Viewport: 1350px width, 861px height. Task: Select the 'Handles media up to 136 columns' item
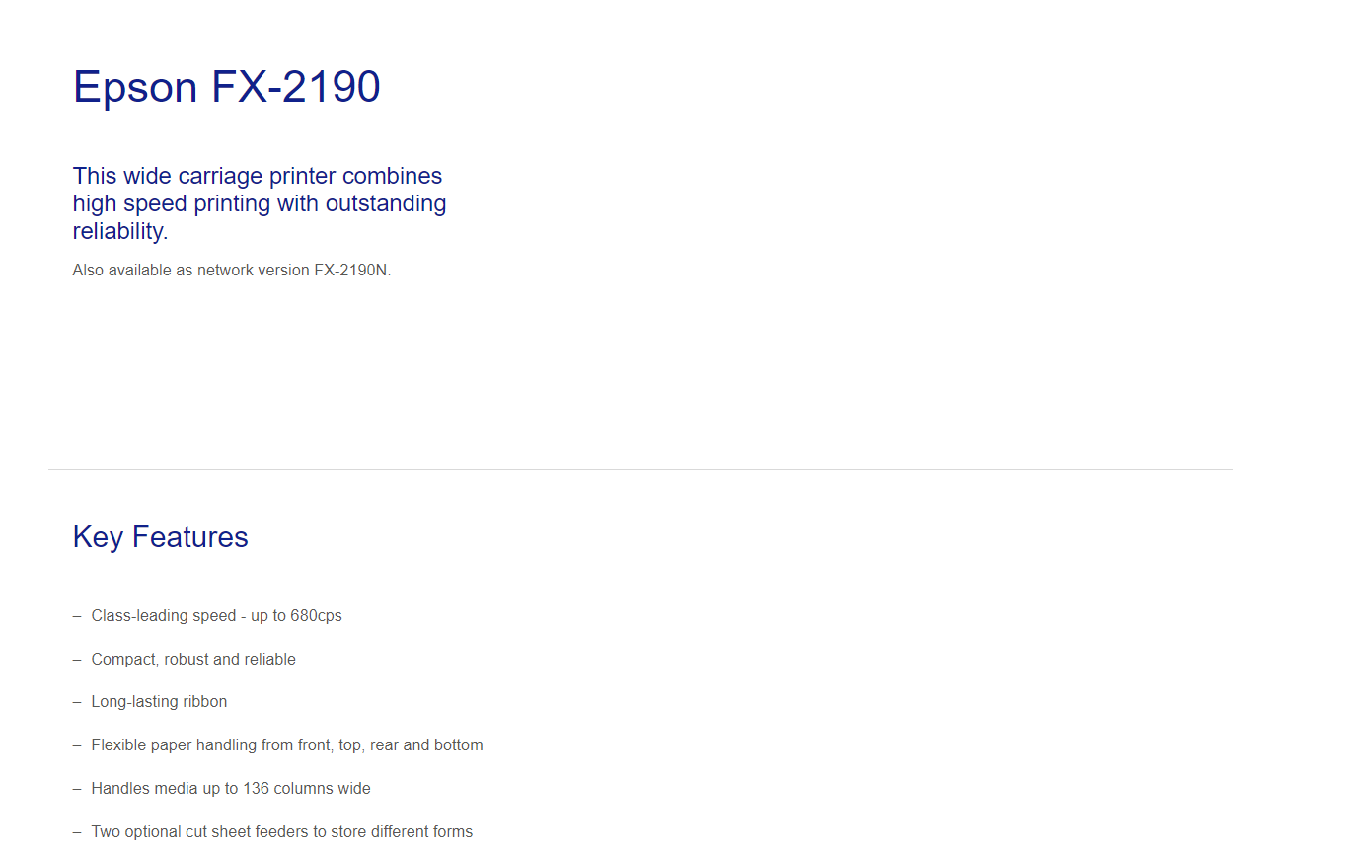(x=231, y=789)
